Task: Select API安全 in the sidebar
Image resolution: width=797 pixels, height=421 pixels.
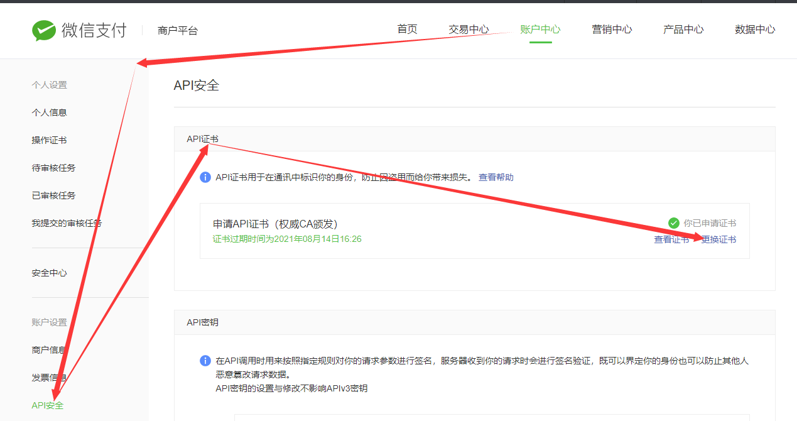Action: click(48, 405)
